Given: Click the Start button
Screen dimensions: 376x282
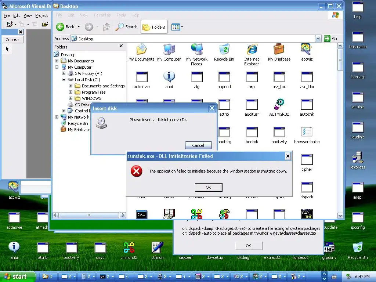Looking at the screenshot, I should (17, 277).
